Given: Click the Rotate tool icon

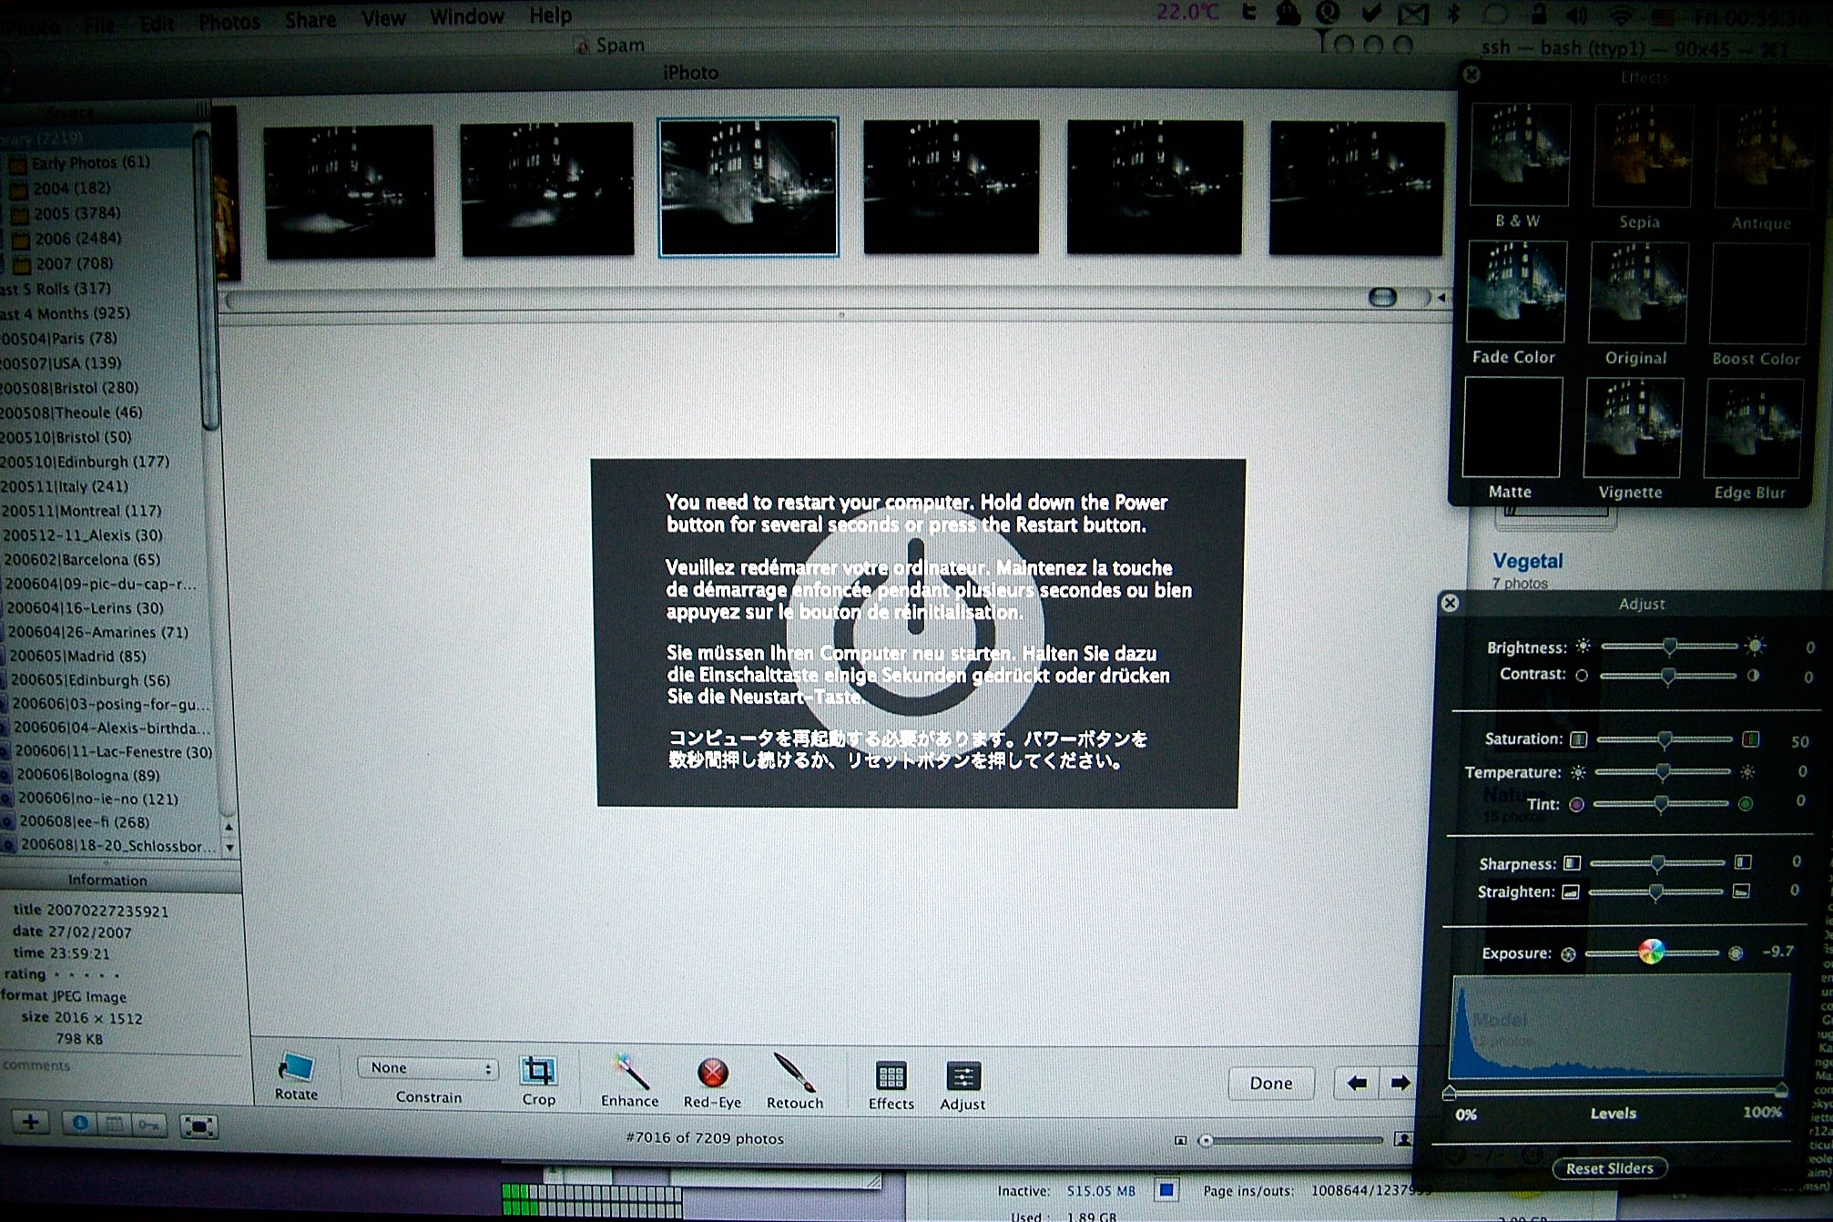Looking at the screenshot, I should 295,1067.
